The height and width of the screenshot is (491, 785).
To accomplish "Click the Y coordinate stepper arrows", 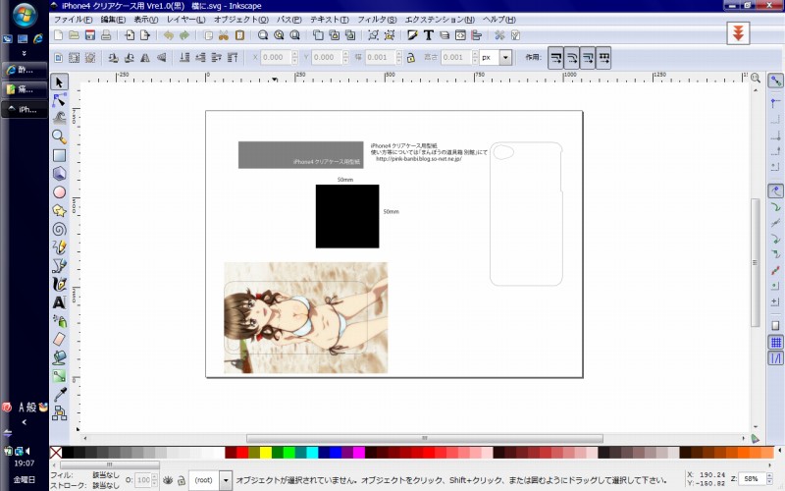I will click(x=345, y=57).
